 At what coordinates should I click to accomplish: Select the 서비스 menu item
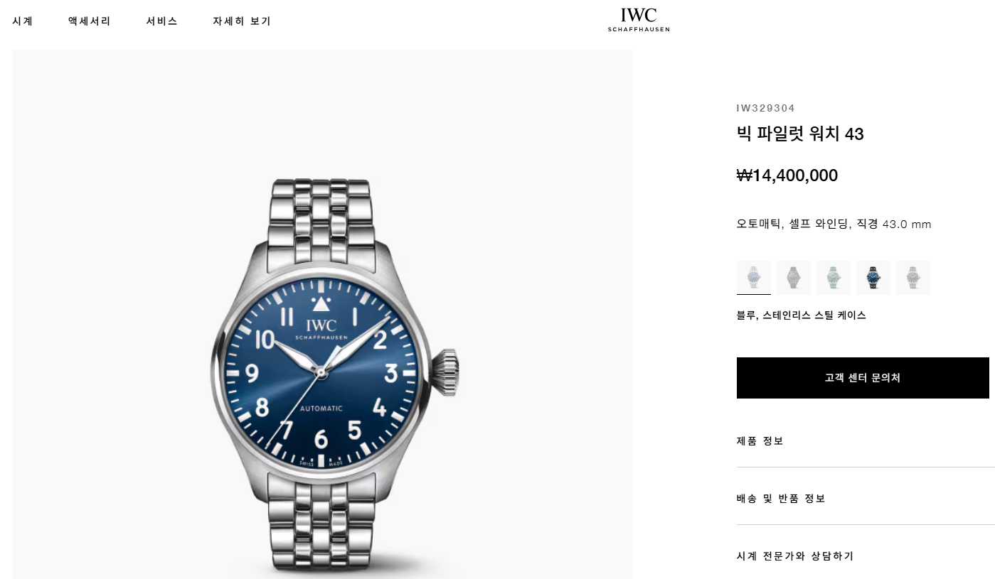pos(161,21)
